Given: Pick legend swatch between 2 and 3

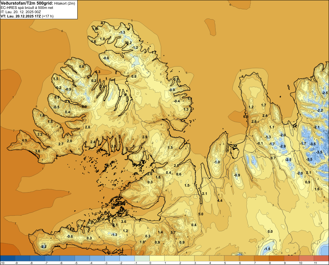Looking at the screenshot, I should click(x=187, y=258).
